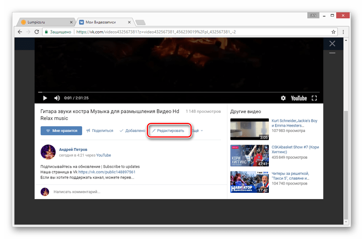Seek within the video progress bar

click(x=179, y=92)
